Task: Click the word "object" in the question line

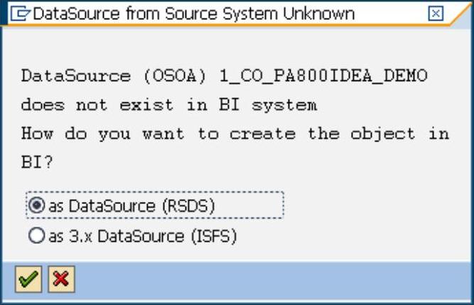Action: pos(387,134)
